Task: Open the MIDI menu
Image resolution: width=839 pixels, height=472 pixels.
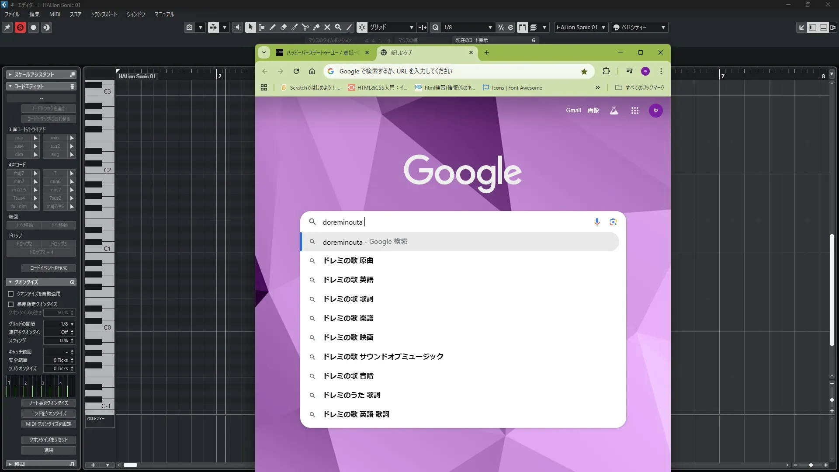Action: click(x=55, y=14)
